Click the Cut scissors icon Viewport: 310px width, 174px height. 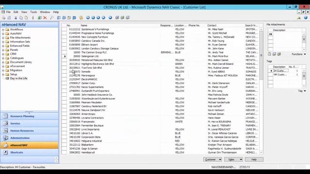pos(15,18)
